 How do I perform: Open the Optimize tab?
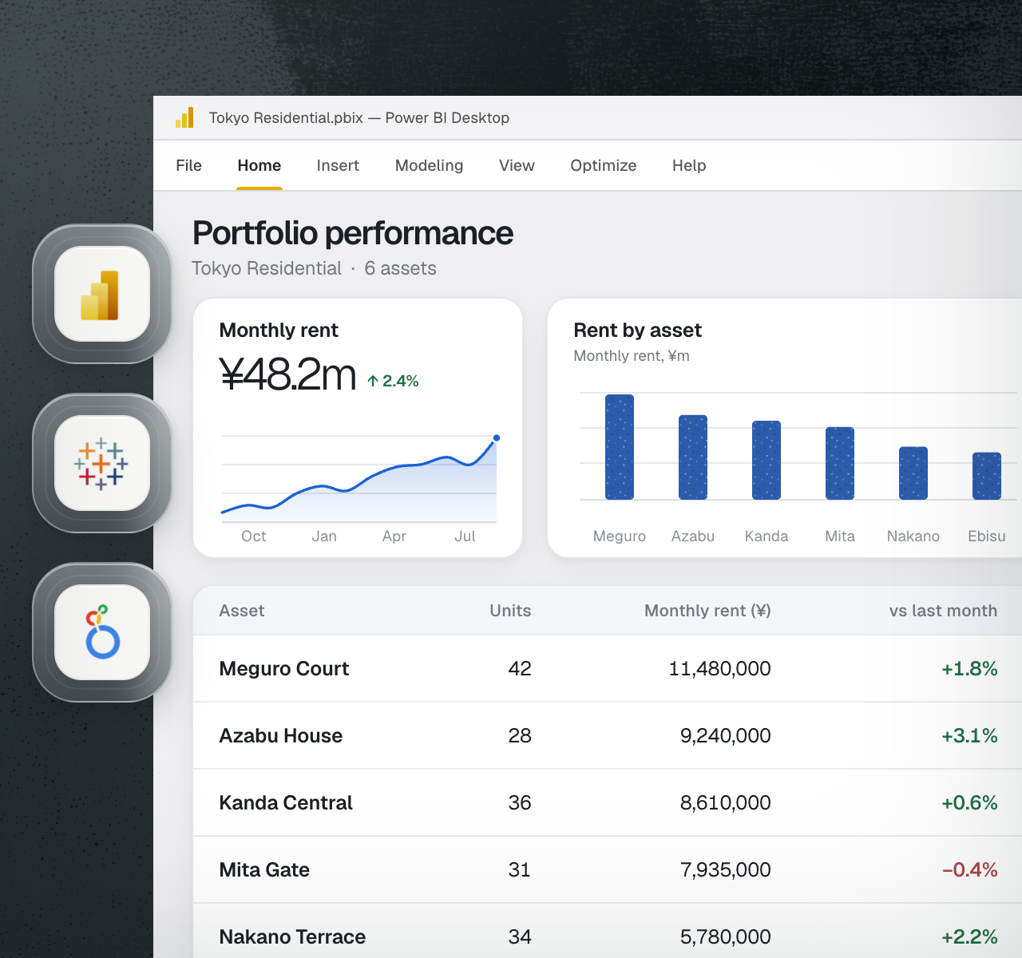coord(603,165)
